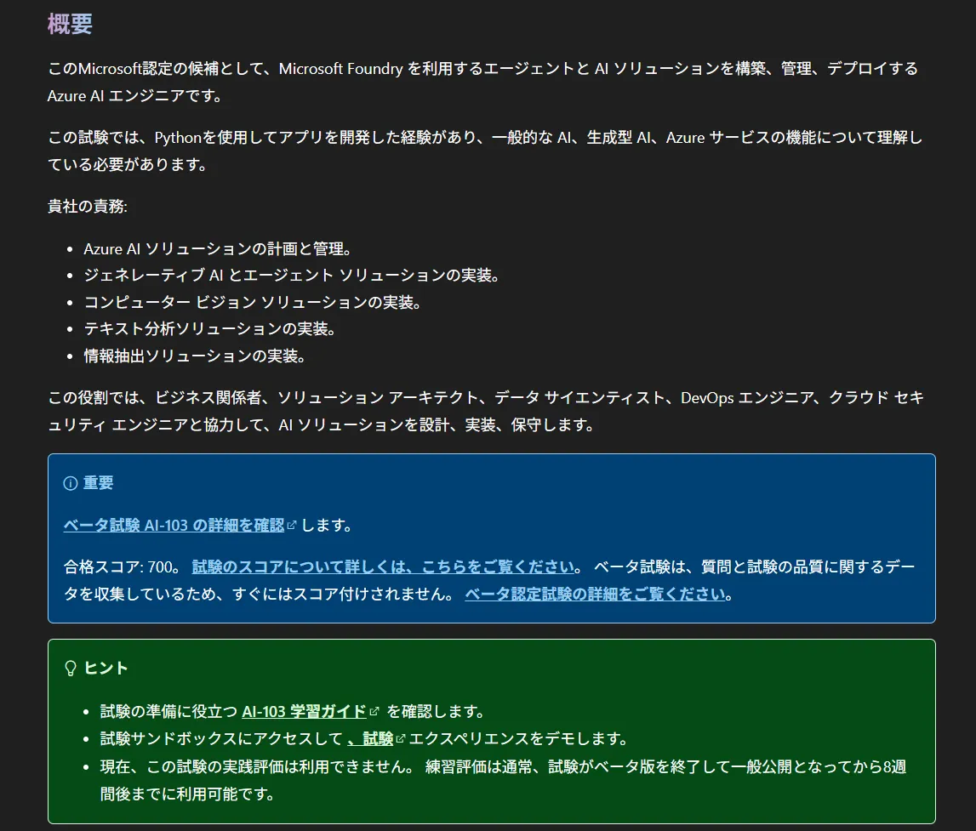The width and height of the screenshot is (976, 831).
Task: Click the lightbulb icon beside ヒント
Action: pyautogui.click(x=71, y=668)
